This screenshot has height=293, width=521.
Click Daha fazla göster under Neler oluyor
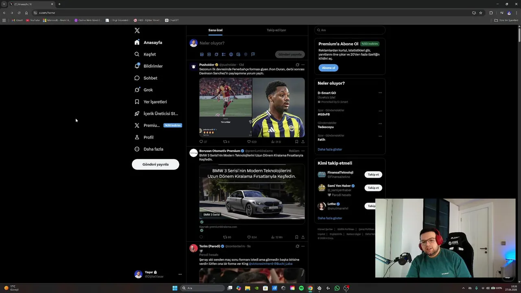pos(330,149)
